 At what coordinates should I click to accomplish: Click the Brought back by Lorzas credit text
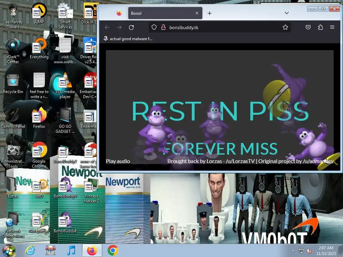[251, 161]
